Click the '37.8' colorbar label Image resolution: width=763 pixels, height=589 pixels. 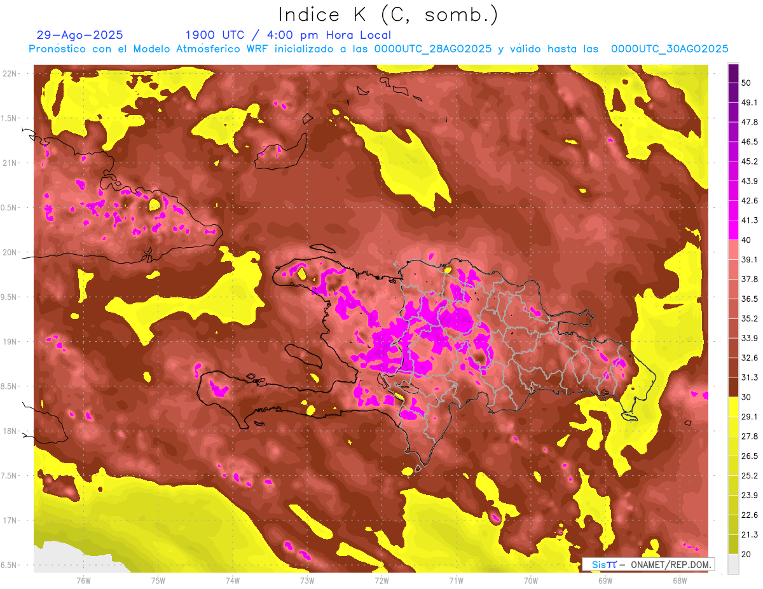click(749, 279)
